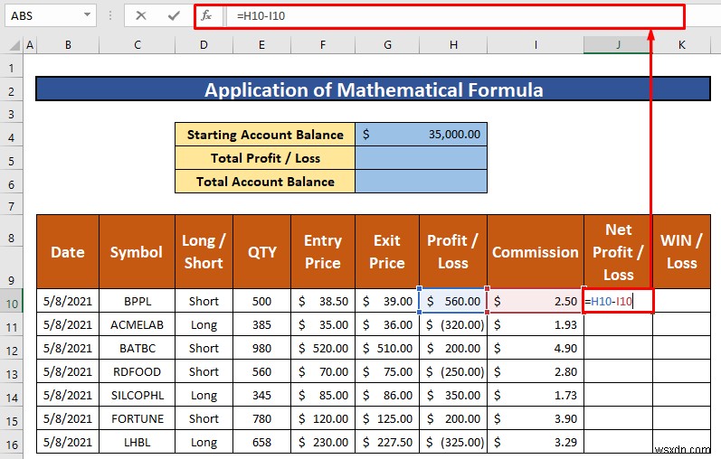The image size is (721, 459).
Task: Select column F header
Action: click(x=323, y=45)
